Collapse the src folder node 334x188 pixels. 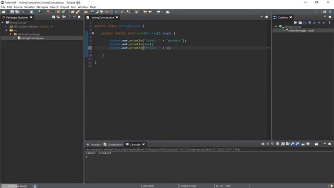6,30
